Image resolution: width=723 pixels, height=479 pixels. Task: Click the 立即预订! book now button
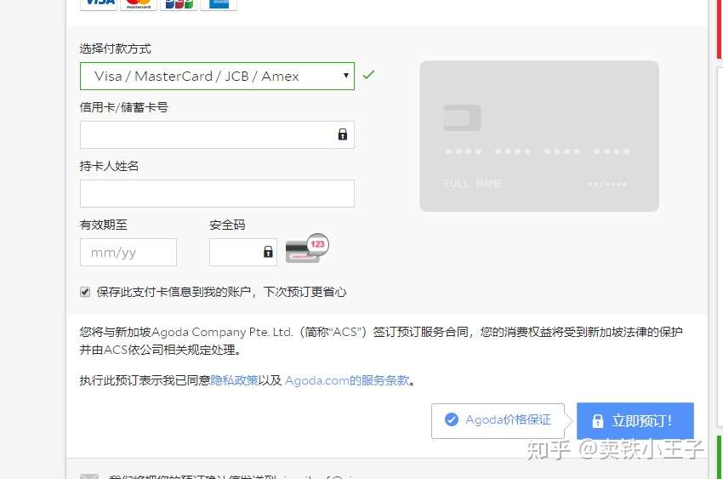point(635,421)
